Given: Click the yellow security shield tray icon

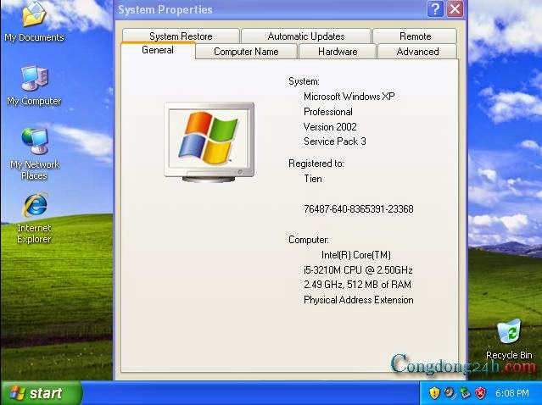Looking at the screenshot, I should 434,393.
